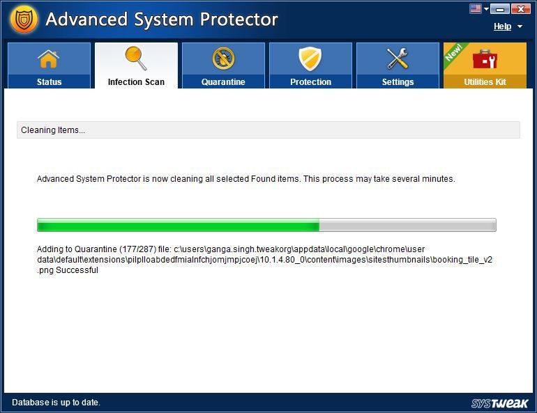Click the home icon on Status tab
The width and height of the screenshot is (537, 413).
49,59
